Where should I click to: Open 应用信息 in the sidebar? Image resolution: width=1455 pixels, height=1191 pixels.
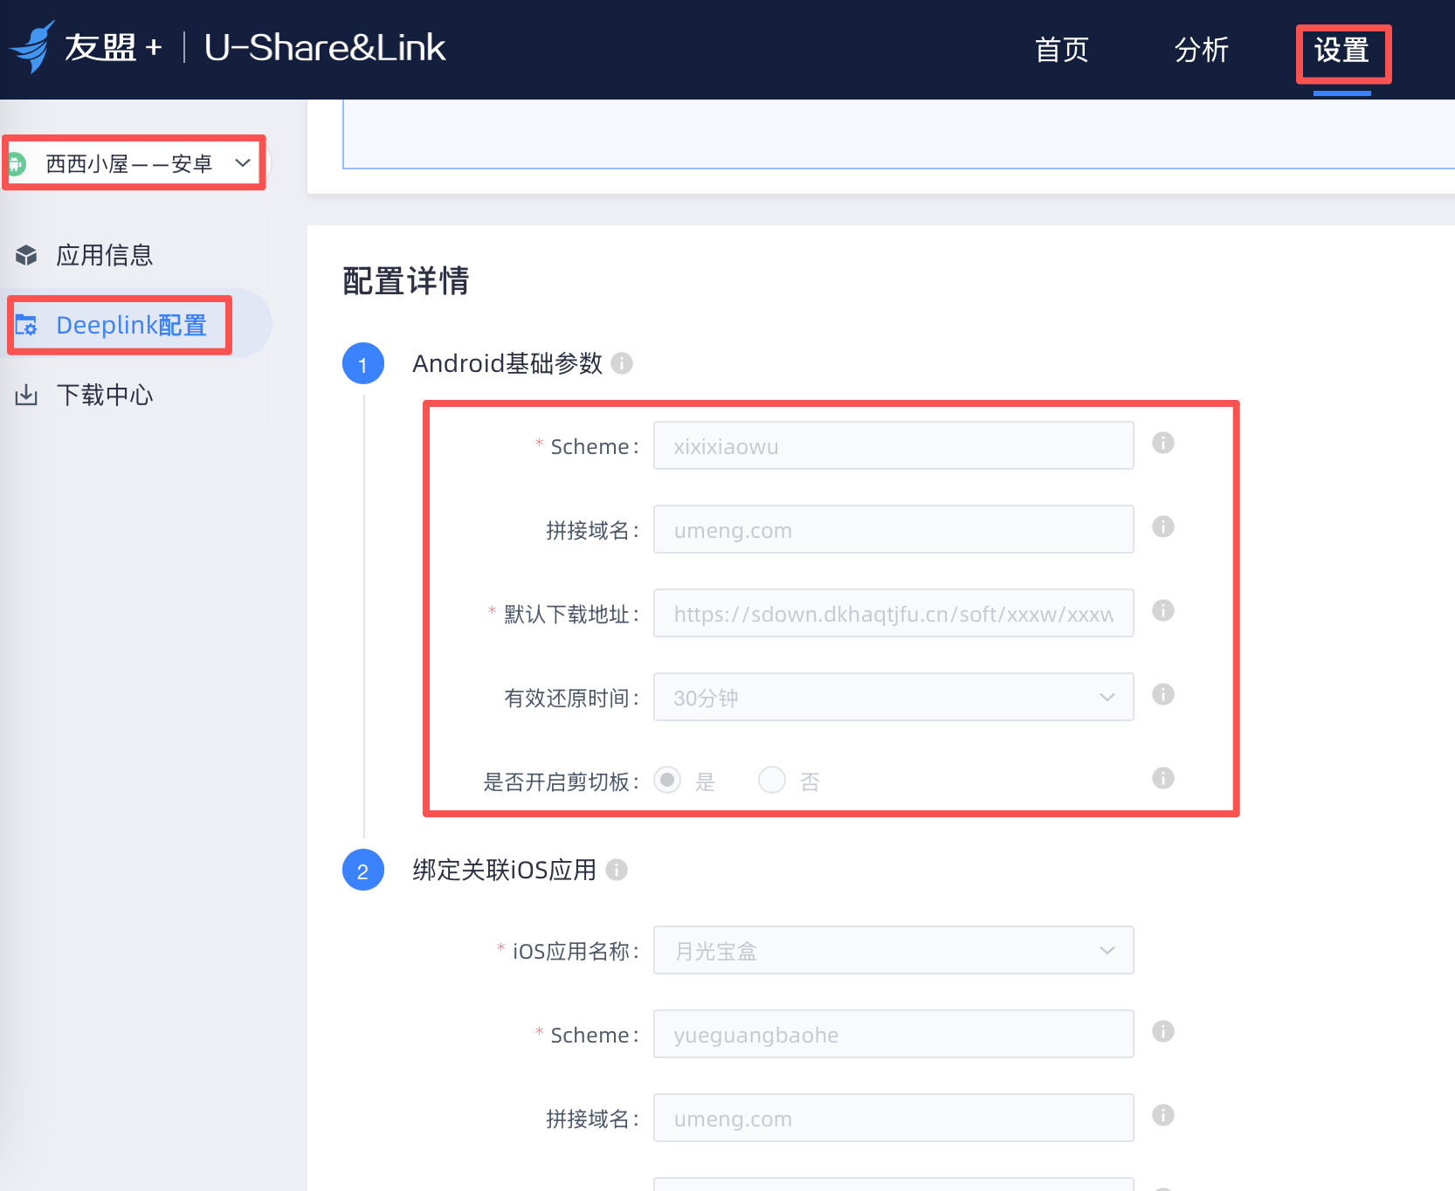[x=104, y=255]
